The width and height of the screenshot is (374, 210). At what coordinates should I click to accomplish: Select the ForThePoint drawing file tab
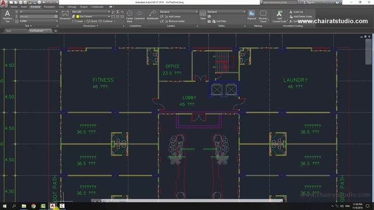[40, 31]
